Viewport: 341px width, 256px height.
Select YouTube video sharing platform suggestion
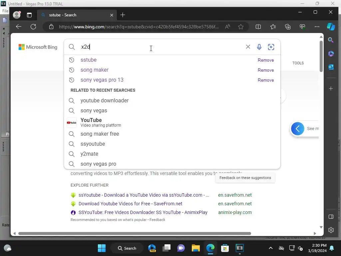pos(172,122)
